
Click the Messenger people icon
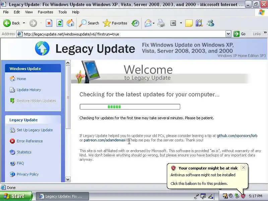(210, 23)
